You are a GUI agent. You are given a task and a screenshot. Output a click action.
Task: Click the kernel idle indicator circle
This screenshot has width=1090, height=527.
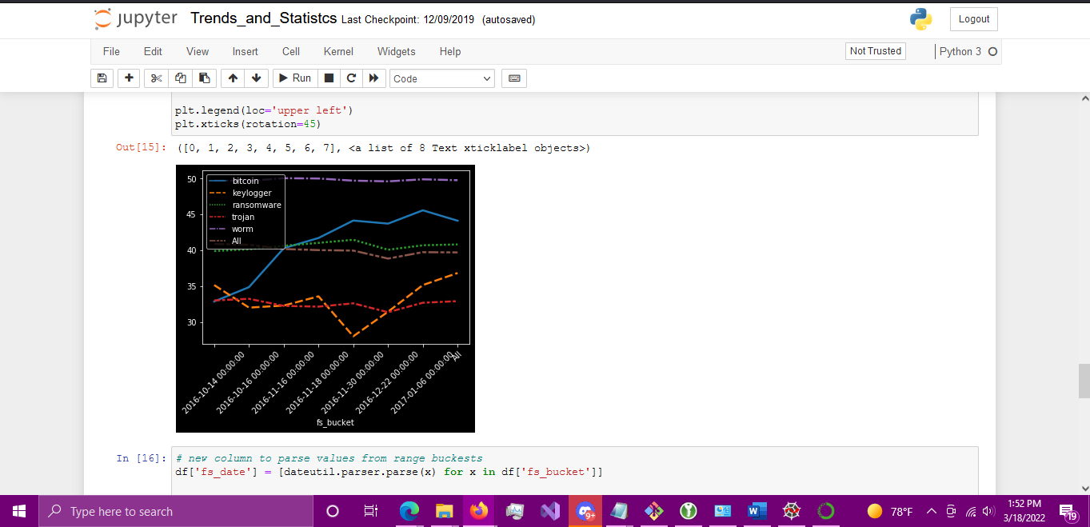point(992,51)
